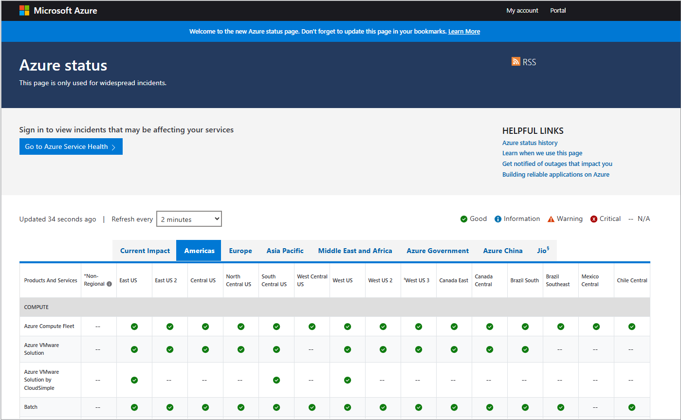681x420 pixels.
Task: Switch to Azure Government tab
Action: coord(438,251)
